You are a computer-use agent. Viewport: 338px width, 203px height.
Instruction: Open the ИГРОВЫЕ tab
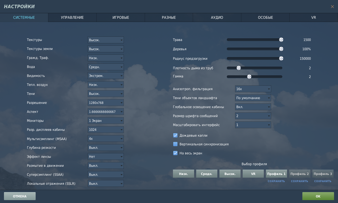click(x=121, y=17)
